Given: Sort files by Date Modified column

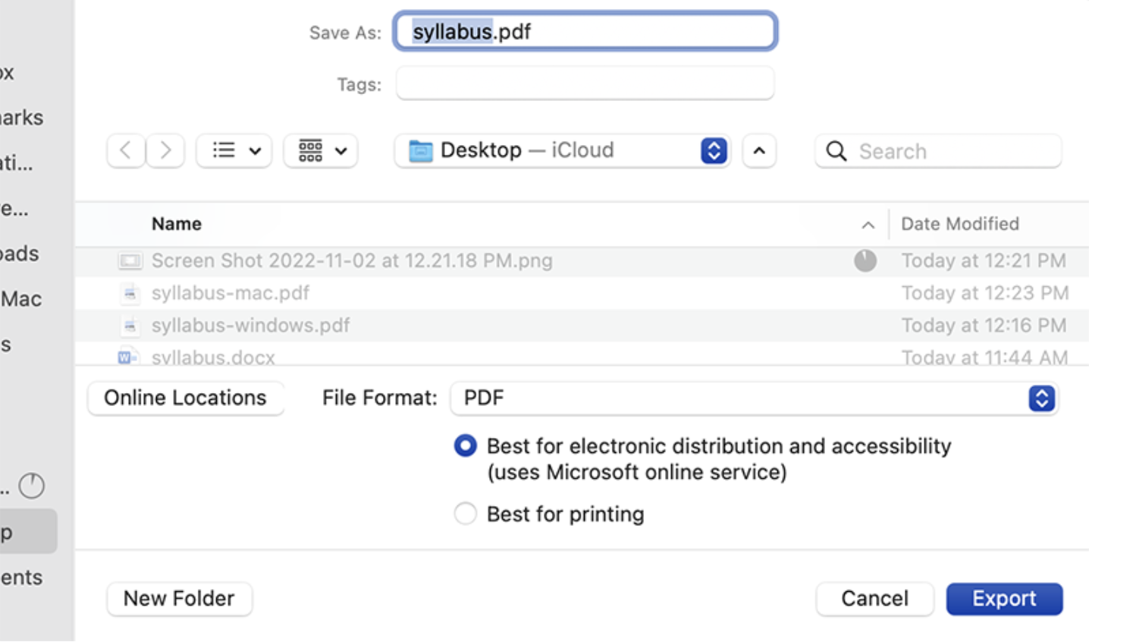Looking at the screenshot, I should [x=959, y=224].
